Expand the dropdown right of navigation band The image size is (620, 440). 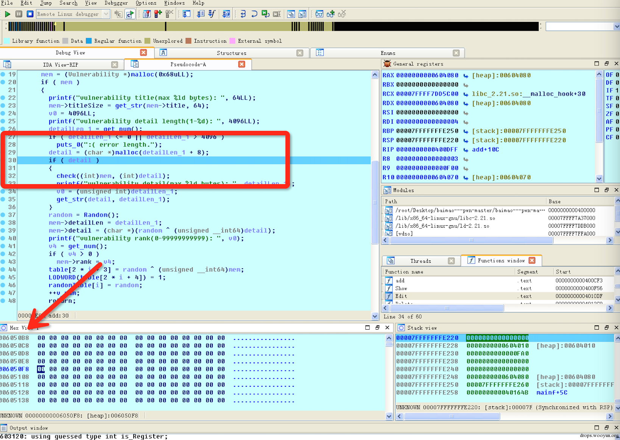[616, 26]
